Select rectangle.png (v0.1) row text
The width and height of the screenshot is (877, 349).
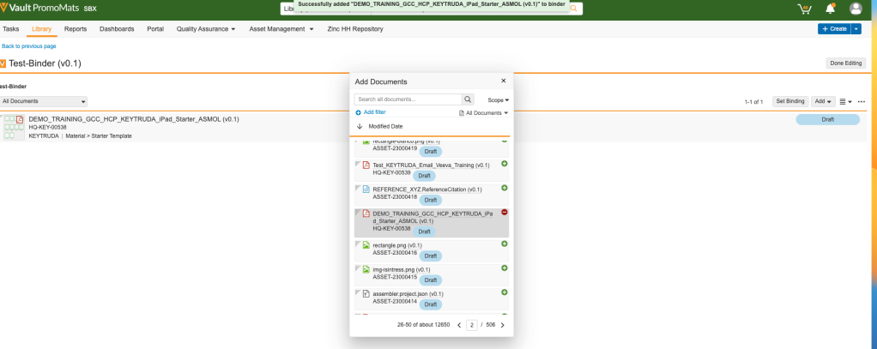point(397,245)
